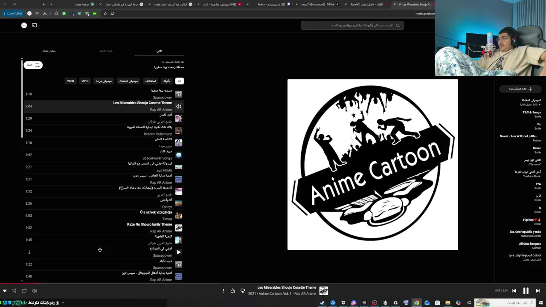The height and width of the screenshot is (307, 546).
Task: Click the new playlist plus button
Action: click(520, 89)
